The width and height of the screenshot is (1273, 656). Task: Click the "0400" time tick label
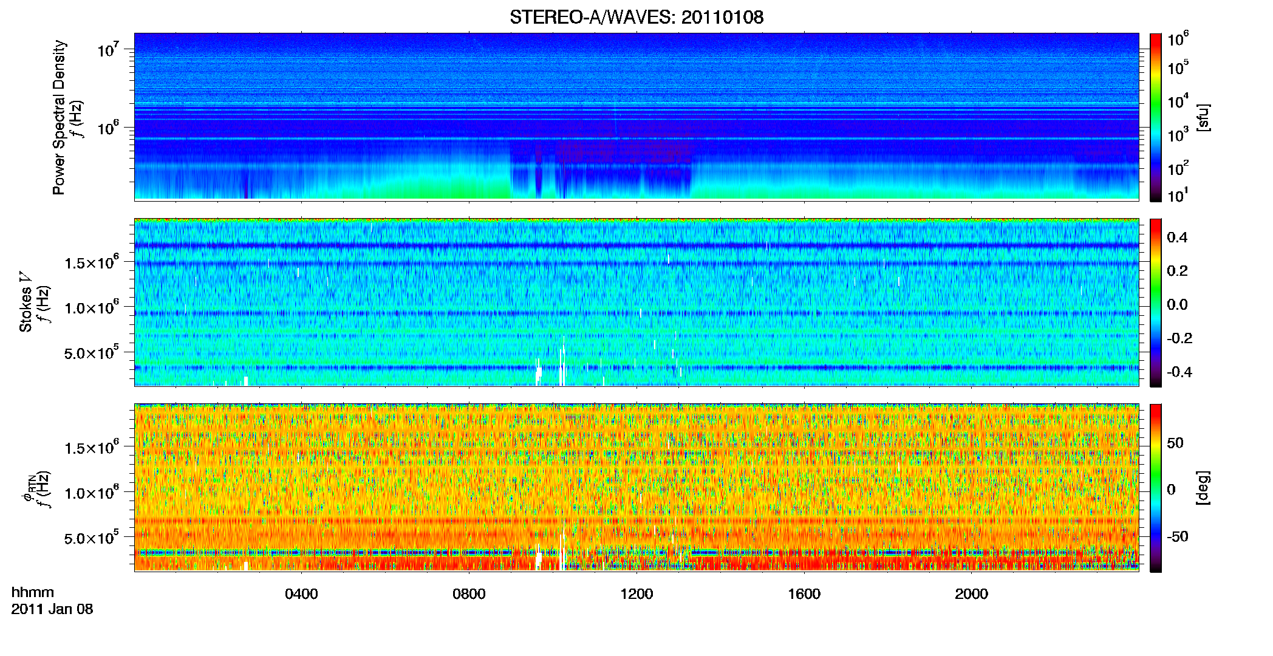(x=302, y=594)
